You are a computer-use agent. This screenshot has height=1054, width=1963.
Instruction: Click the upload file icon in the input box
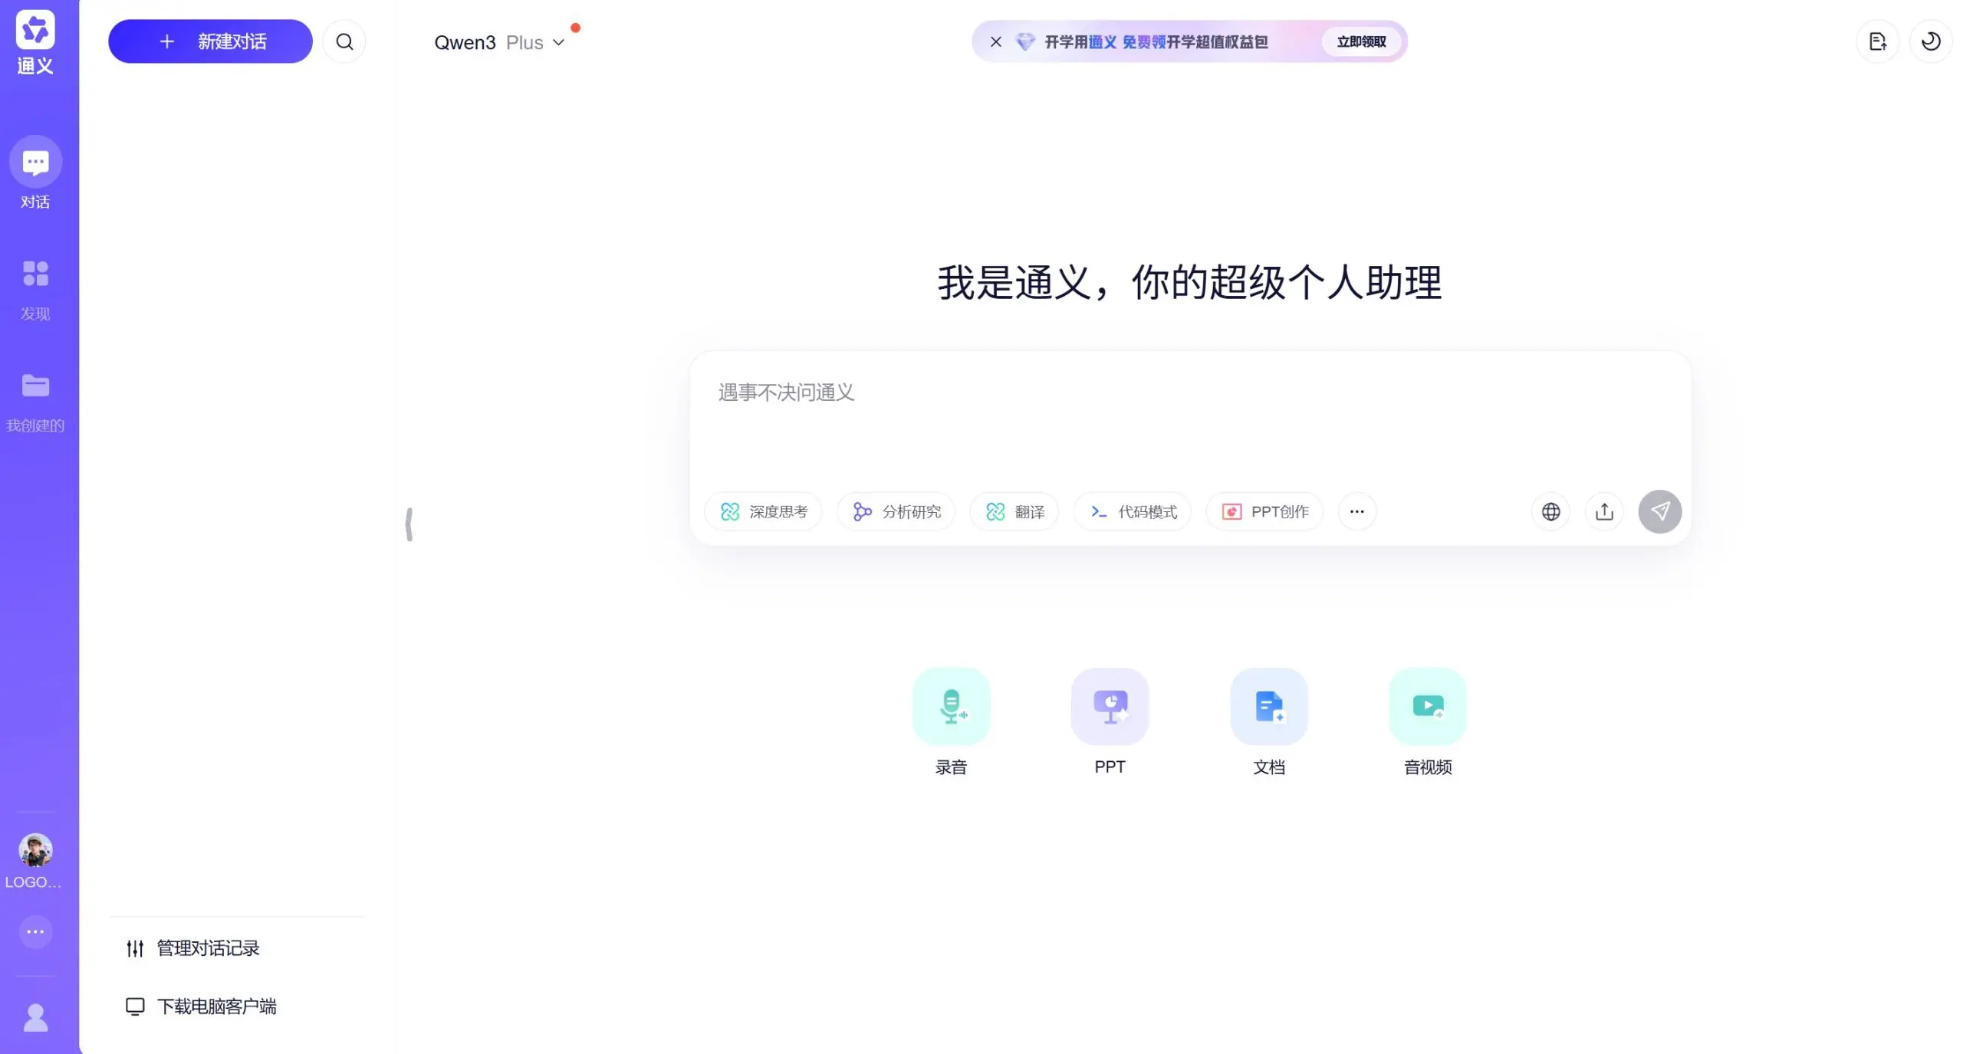point(1604,511)
